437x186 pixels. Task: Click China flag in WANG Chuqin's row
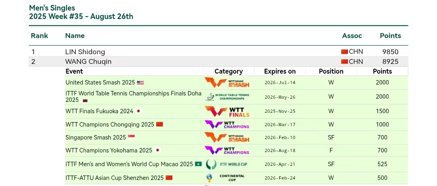tap(344, 61)
